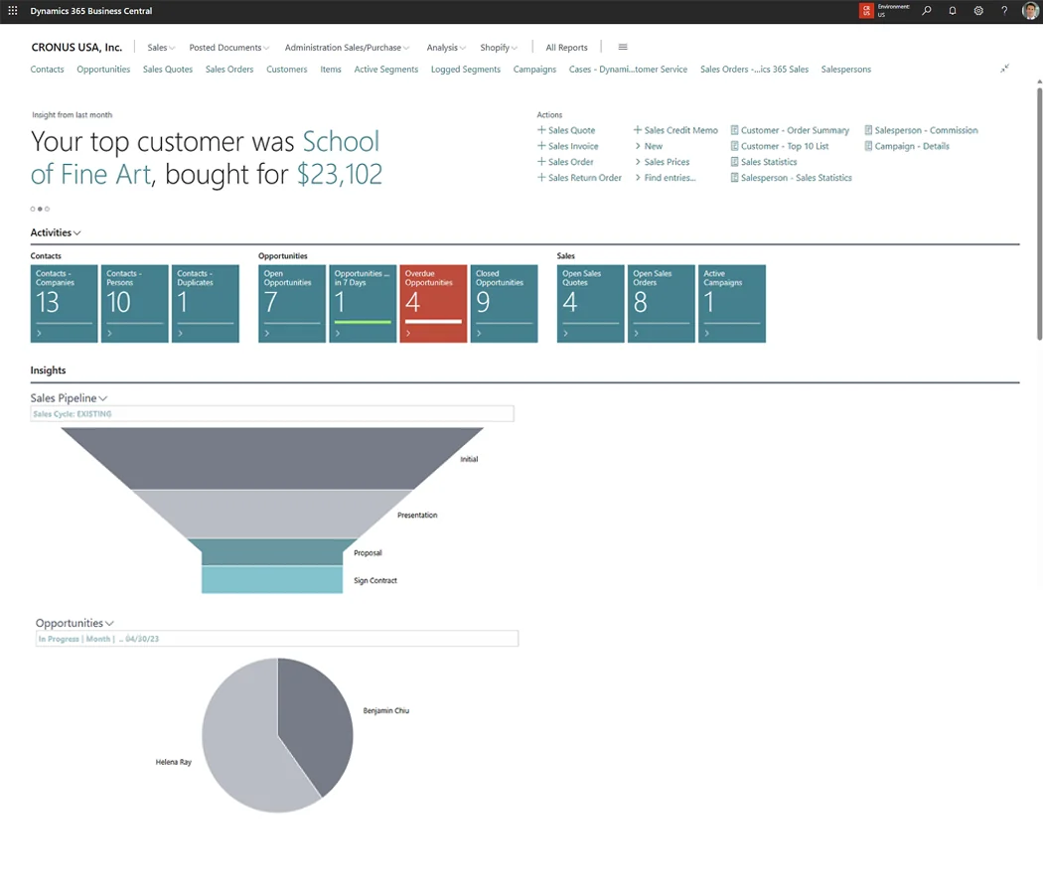
Task: Click report icon beside Customer - Order Summary
Action: coord(734,130)
